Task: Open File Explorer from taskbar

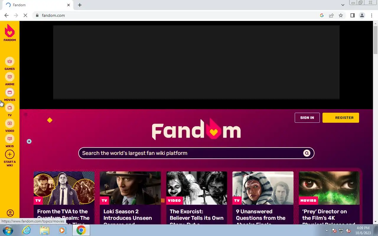Action: pyautogui.click(x=45, y=230)
